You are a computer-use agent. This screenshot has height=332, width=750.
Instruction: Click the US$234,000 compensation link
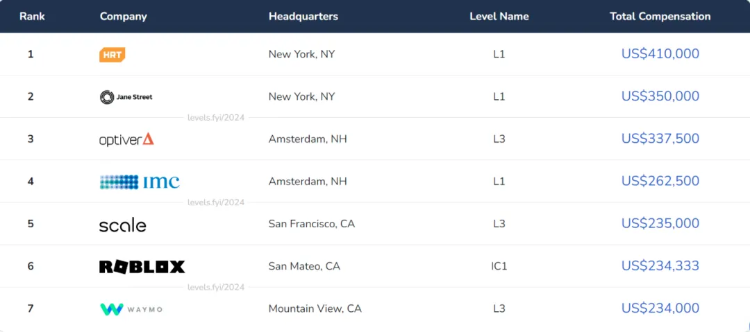[660, 308]
